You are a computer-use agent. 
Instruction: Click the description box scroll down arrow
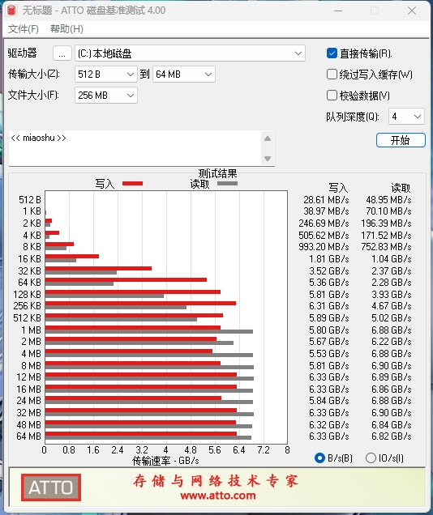(268, 159)
